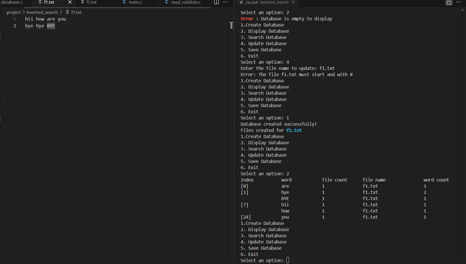The width and height of the screenshot is (466, 264).
Task: Click the 'file name' column header
Action: (x=374, y=180)
